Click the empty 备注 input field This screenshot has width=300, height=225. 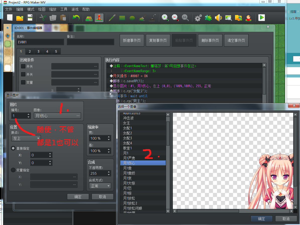click(x=91, y=42)
